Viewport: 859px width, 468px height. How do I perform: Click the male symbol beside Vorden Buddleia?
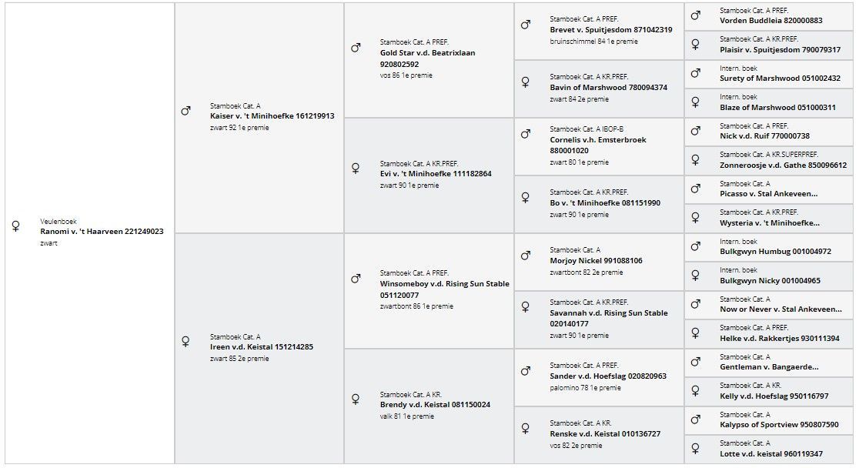point(695,15)
